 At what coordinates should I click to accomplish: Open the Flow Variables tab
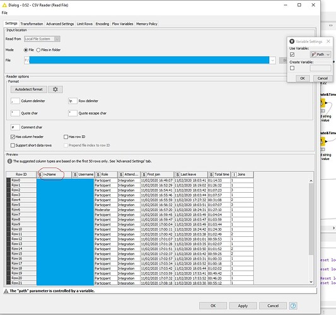[x=122, y=24]
